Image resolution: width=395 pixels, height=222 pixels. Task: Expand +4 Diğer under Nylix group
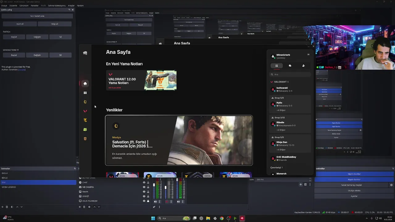click(281, 110)
